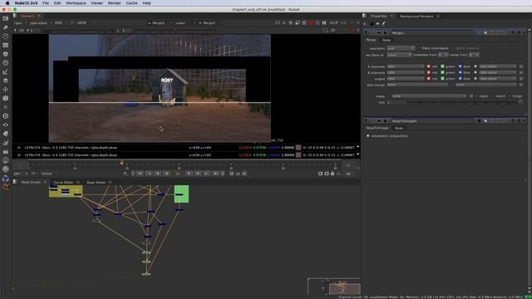Open the set bbox to dropdown
Image resolution: width=532 pixels, height=299 pixels.
(x=399, y=55)
